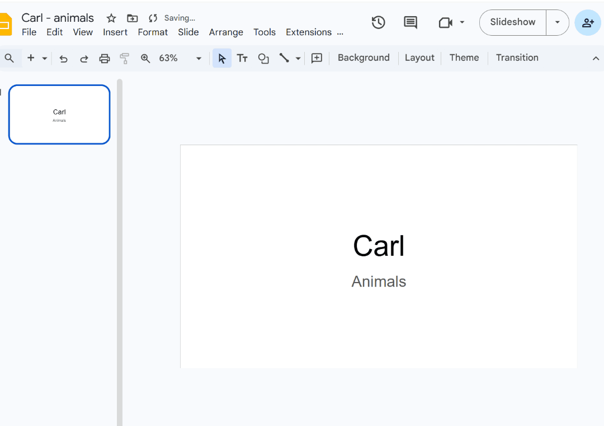Click the add comment icon
This screenshot has width=604, height=426.
(317, 58)
